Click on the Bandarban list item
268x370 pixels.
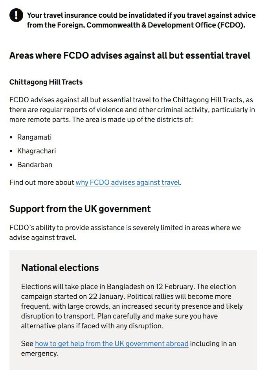(35, 165)
